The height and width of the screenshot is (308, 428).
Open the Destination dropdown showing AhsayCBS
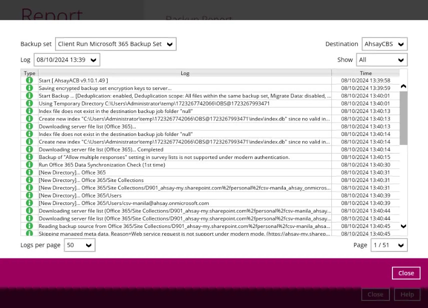pyautogui.click(x=384, y=43)
